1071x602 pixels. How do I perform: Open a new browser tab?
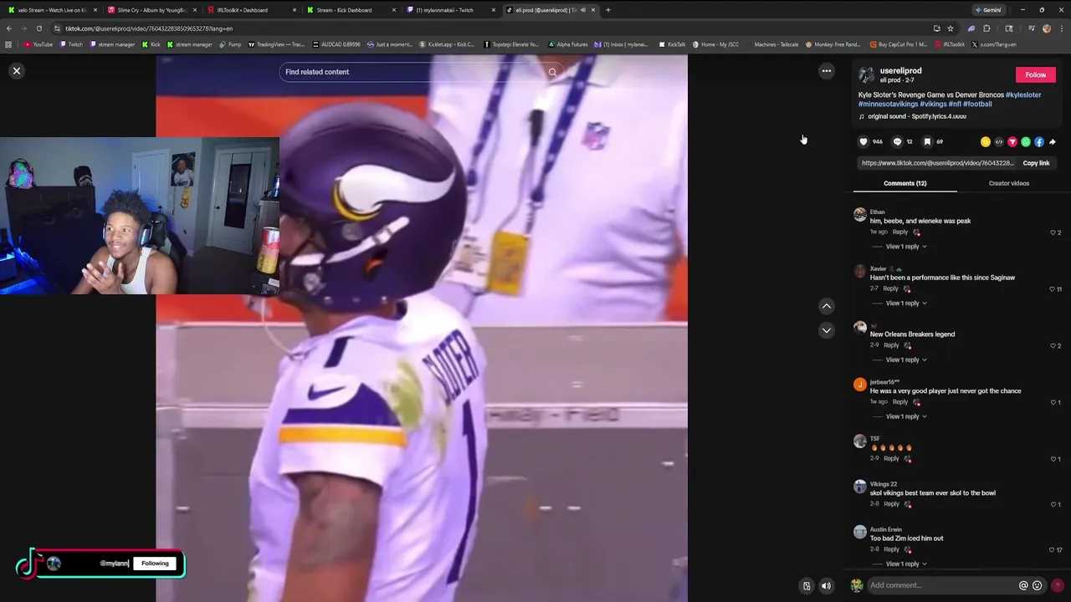(607, 10)
